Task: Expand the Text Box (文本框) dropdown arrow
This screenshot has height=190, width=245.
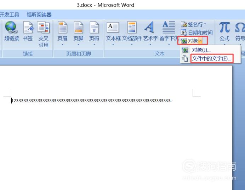Action: tap(113, 44)
